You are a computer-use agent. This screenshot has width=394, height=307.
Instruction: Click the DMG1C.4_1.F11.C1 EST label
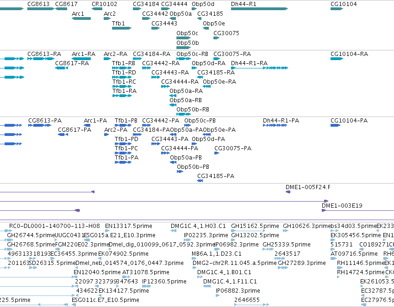pos(230,282)
